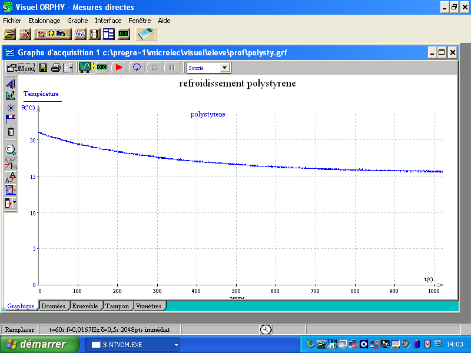Open the Graphe menu
The height and width of the screenshot is (353, 471).
pyautogui.click(x=78, y=21)
